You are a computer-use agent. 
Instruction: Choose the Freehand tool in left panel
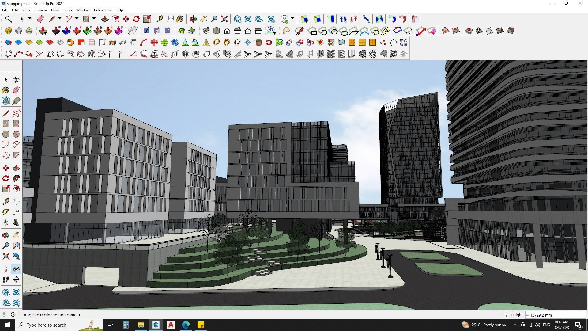click(16, 113)
